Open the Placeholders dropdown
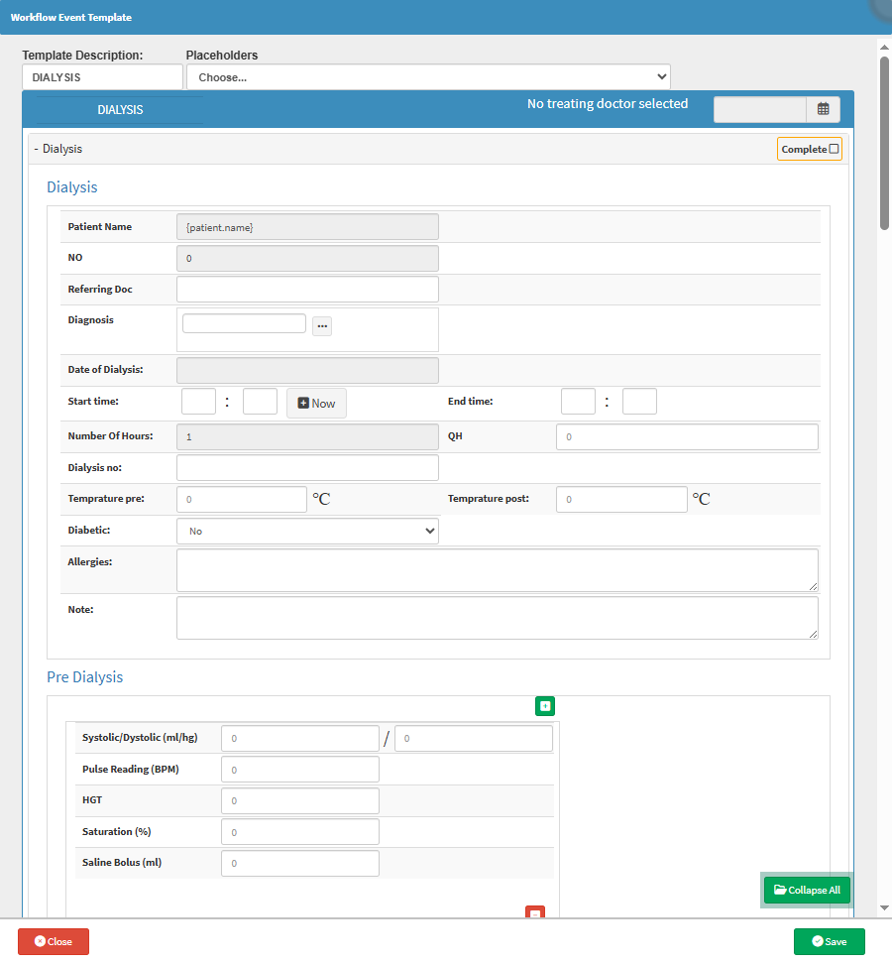The image size is (892, 964). [x=428, y=77]
